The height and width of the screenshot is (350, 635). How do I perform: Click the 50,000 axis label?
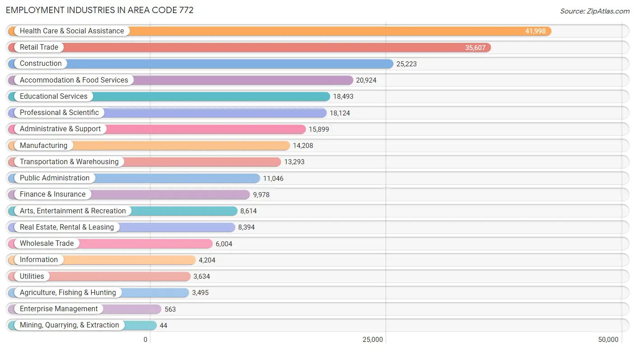click(x=608, y=340)
